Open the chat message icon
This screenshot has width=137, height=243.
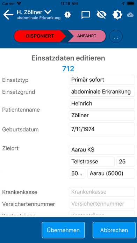coord(86,15)
